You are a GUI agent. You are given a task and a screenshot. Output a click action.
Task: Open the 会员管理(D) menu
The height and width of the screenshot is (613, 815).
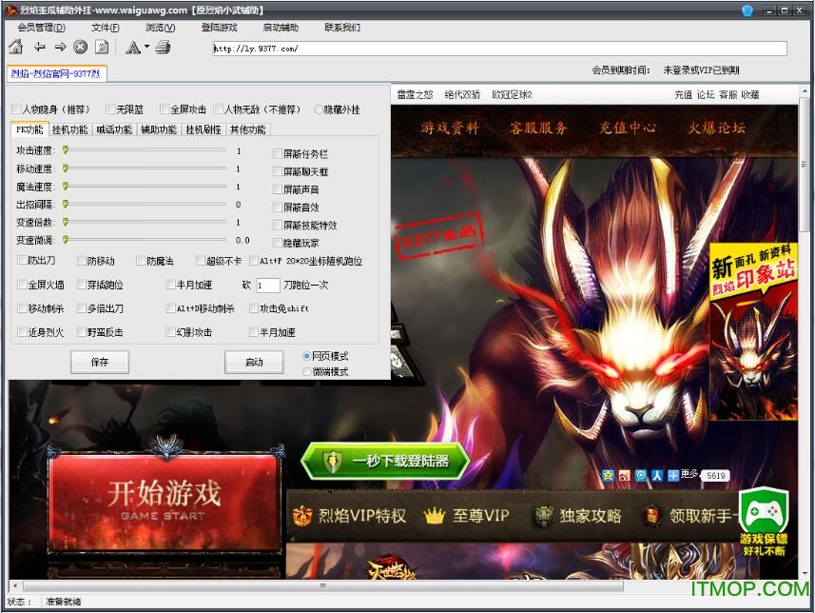42,28
